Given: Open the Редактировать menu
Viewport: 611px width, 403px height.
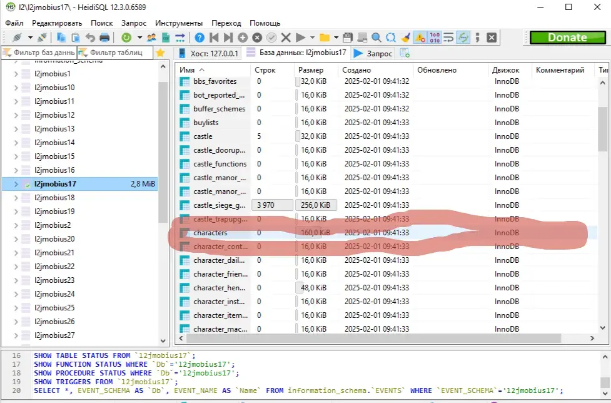Looking at the screenshot, I should [x=57, y=23].
